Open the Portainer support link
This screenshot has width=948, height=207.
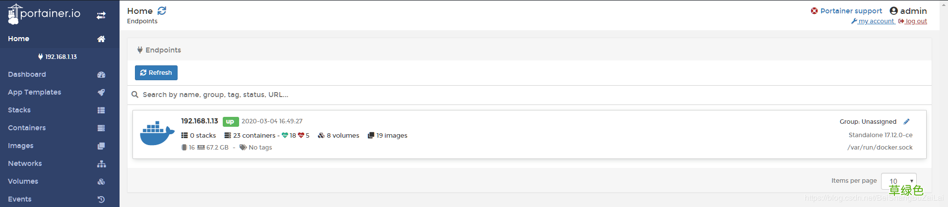coord(851,11)
